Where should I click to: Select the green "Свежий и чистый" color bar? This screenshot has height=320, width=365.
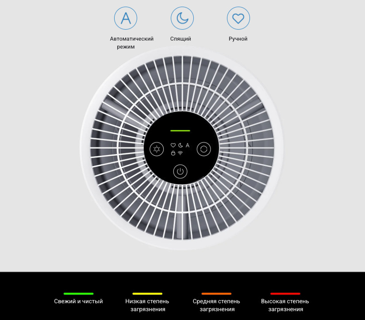[x=78, y=294]
